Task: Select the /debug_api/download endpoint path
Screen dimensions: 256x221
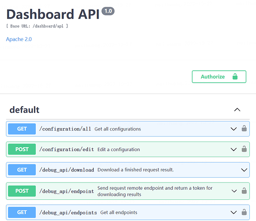Action: point(67,170)
